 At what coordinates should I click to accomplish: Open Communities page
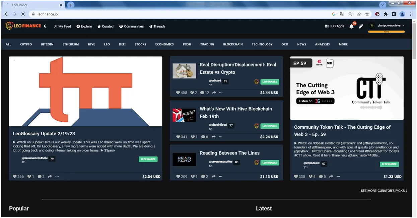click(131, 26)
